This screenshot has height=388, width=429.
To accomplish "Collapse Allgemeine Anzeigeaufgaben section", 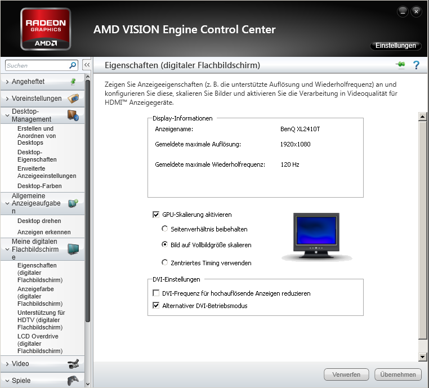I will tap(7, 203).
